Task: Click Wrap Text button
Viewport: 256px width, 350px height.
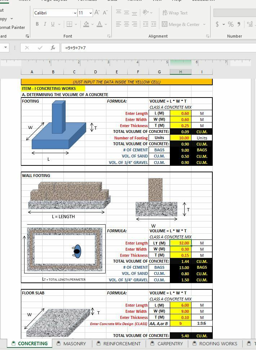Action: [175, 13]
